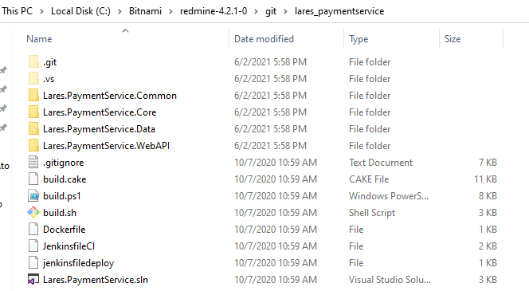The image size is (529, 291).
Task: Select the Lares.PaymentService.WebAPI folder name
Action: tap(106, 146)
